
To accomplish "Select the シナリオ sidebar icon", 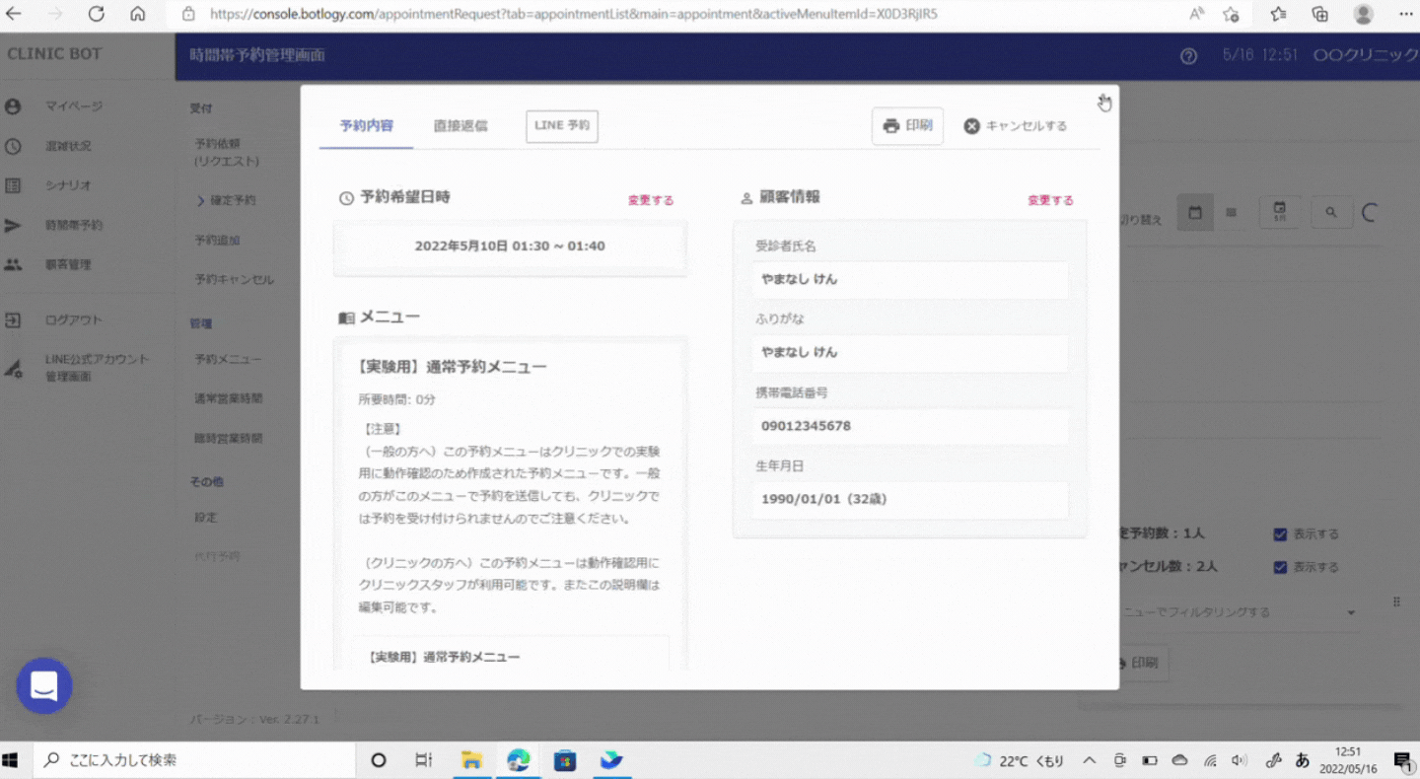I will 13,185.
